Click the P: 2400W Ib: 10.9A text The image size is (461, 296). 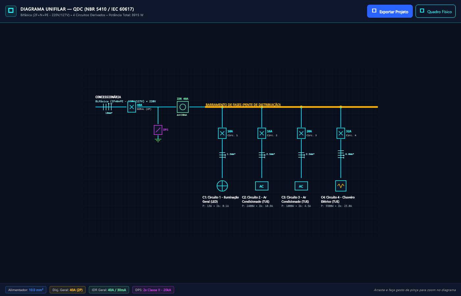coord(257,206)
